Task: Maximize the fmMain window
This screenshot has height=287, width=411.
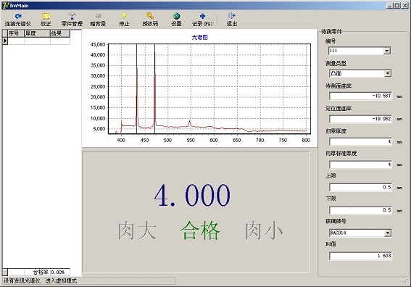Action: tap(397, 6)
